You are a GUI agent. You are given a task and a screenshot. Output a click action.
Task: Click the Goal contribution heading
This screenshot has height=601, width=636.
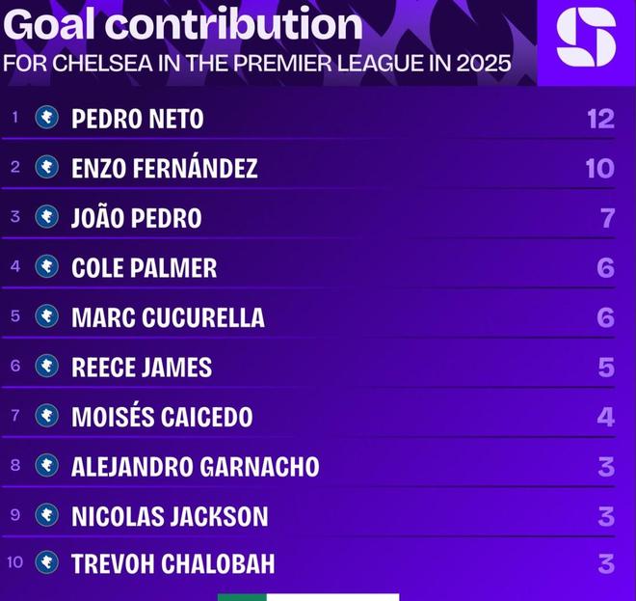[x=183, y=24]
